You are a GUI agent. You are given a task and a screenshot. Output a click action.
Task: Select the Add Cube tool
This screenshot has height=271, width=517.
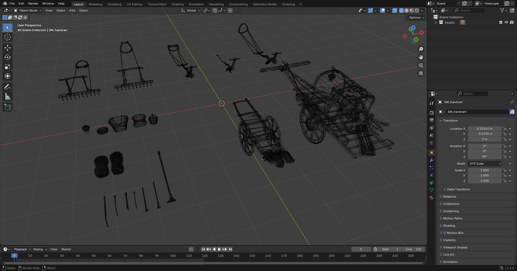tap(8, 107)
